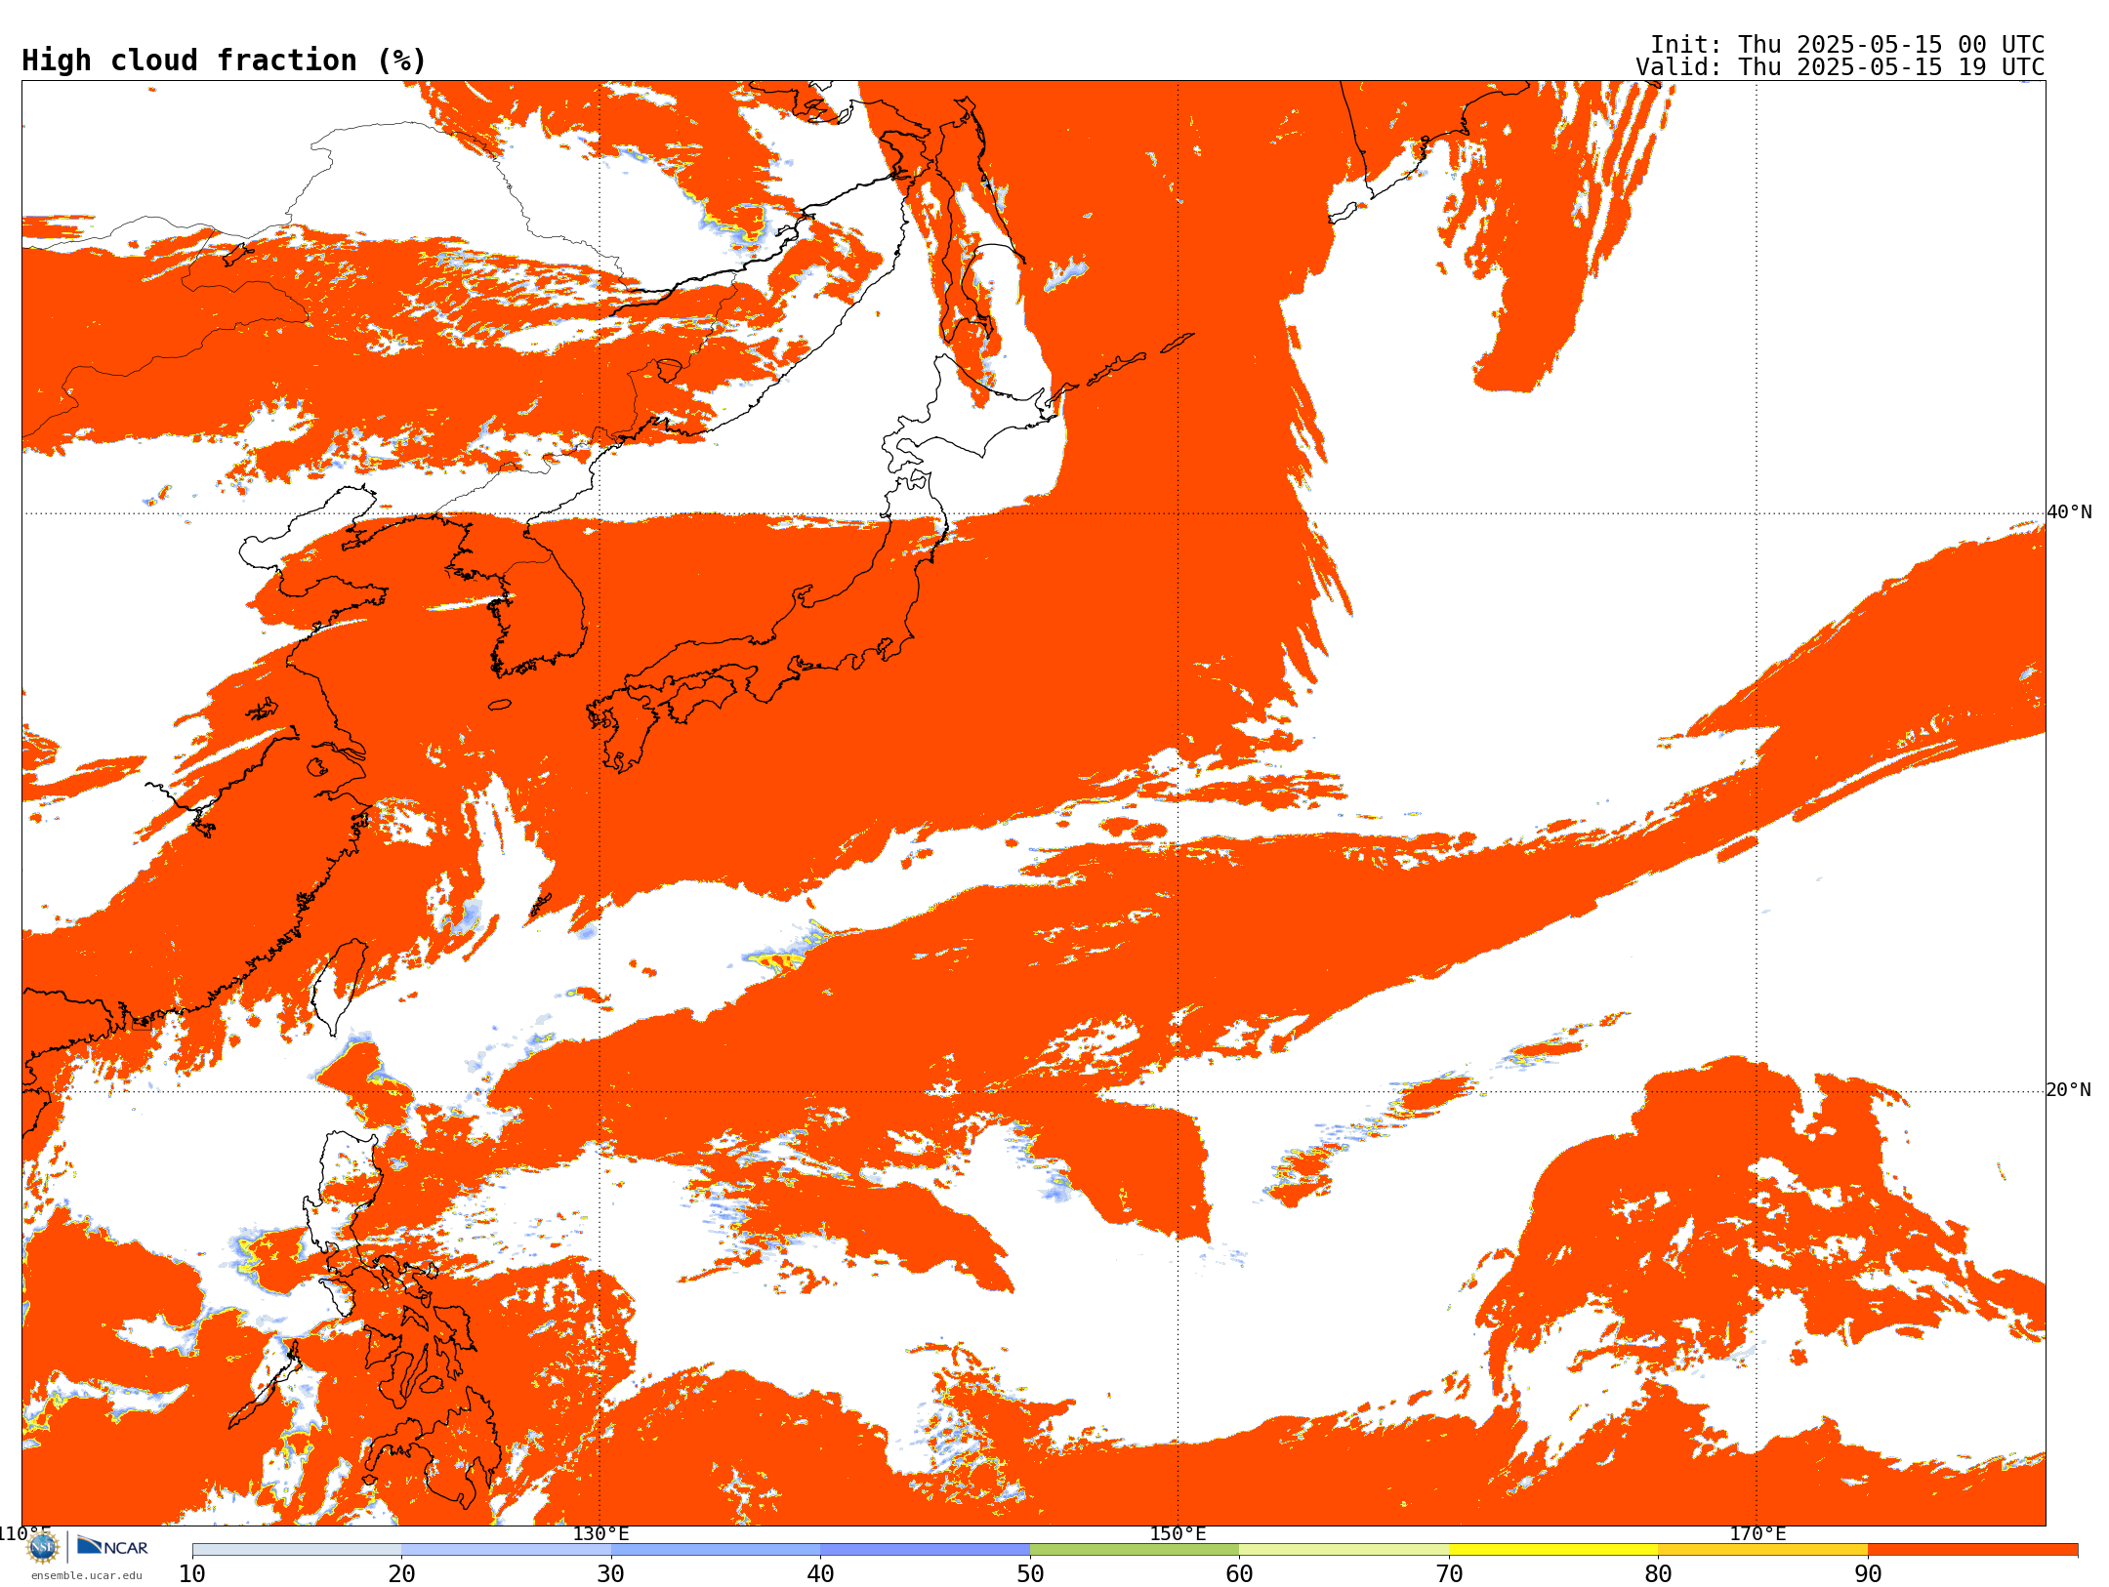2109x1587 pixels.
Task: Click the 20°N latitude label
Action: (2069, 1090)
